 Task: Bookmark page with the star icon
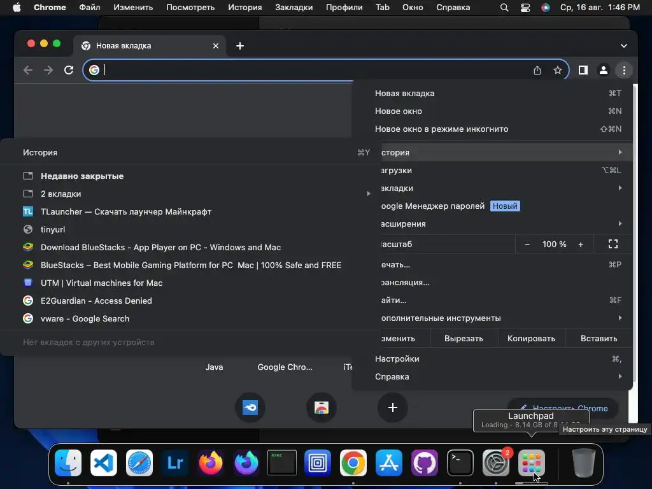click(x=558, y=70)
